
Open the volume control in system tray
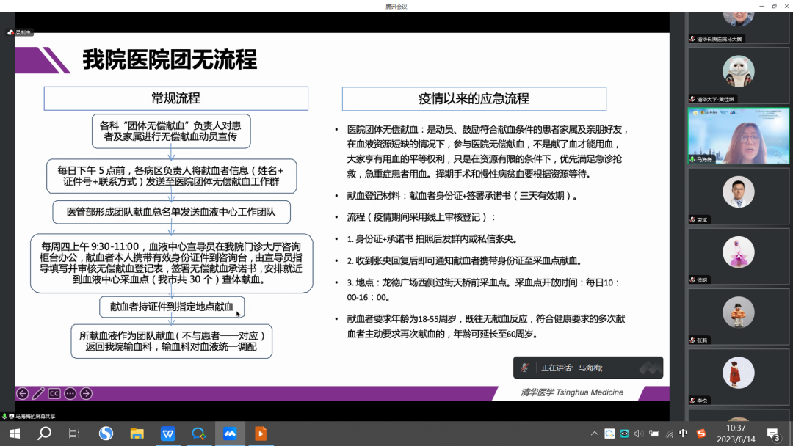point(638,434)
